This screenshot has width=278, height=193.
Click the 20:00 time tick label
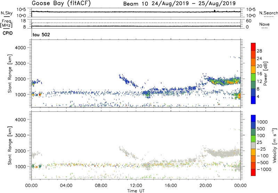(x=206, y=186)
